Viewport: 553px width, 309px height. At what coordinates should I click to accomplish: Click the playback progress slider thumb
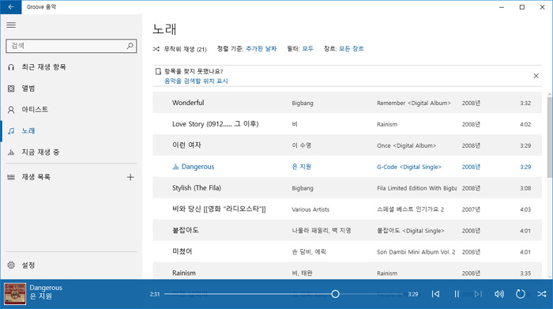[336, 294]
